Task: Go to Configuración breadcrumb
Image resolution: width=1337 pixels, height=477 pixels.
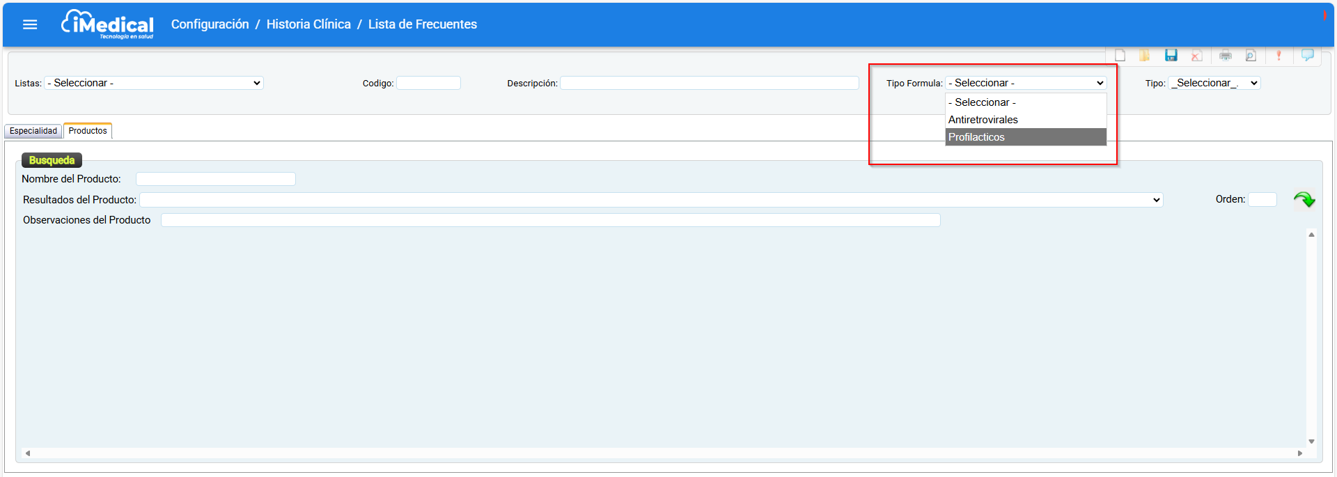Action: coord(210,24)
